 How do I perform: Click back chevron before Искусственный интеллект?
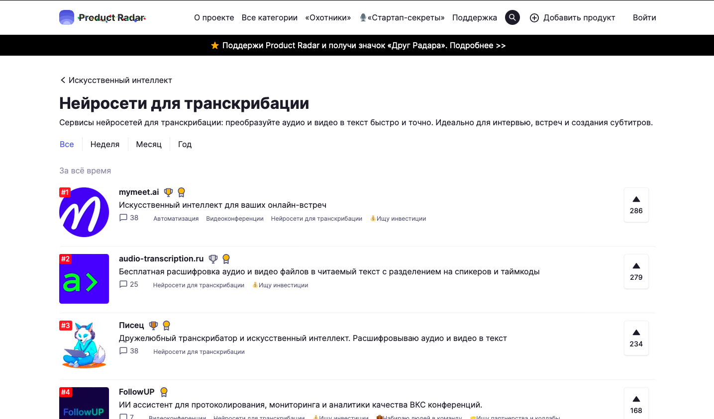pyautogui.click(x=63, y=80)
